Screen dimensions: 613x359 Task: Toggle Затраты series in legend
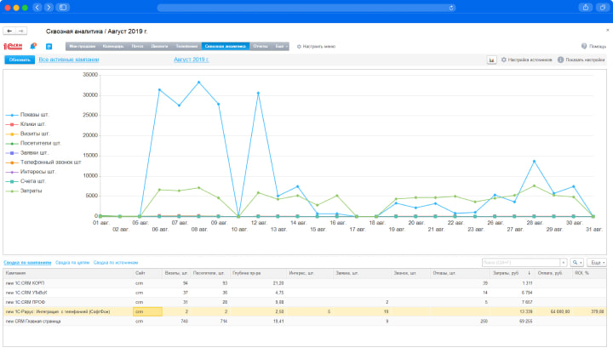point(24,191)
